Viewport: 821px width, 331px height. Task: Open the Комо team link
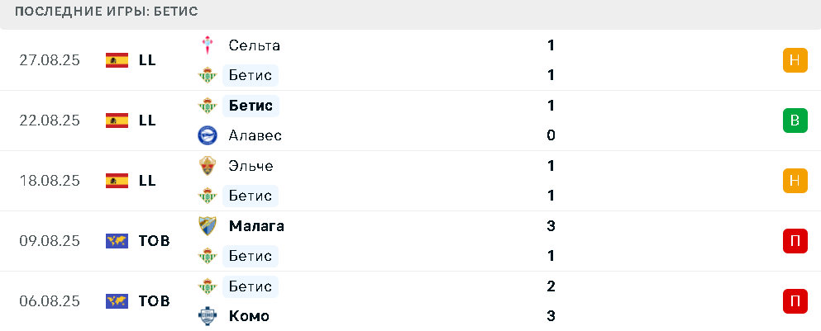[x=249, y=316]
